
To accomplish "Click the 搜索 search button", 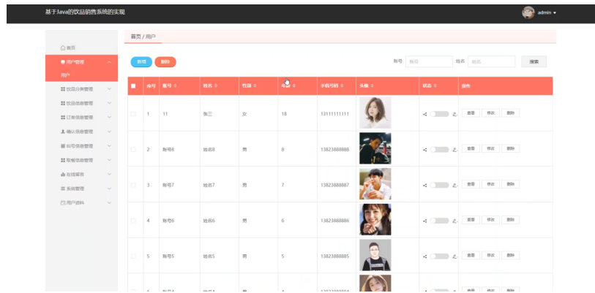I will click(534, 62).
